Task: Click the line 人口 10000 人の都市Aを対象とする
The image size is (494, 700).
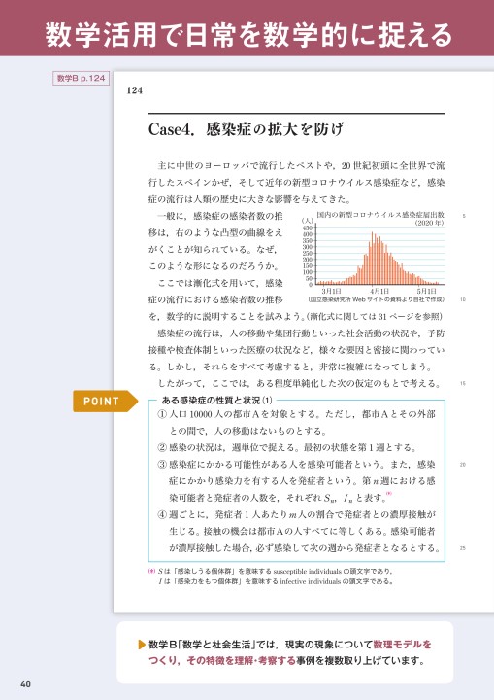Action: (x=302, y=414)
